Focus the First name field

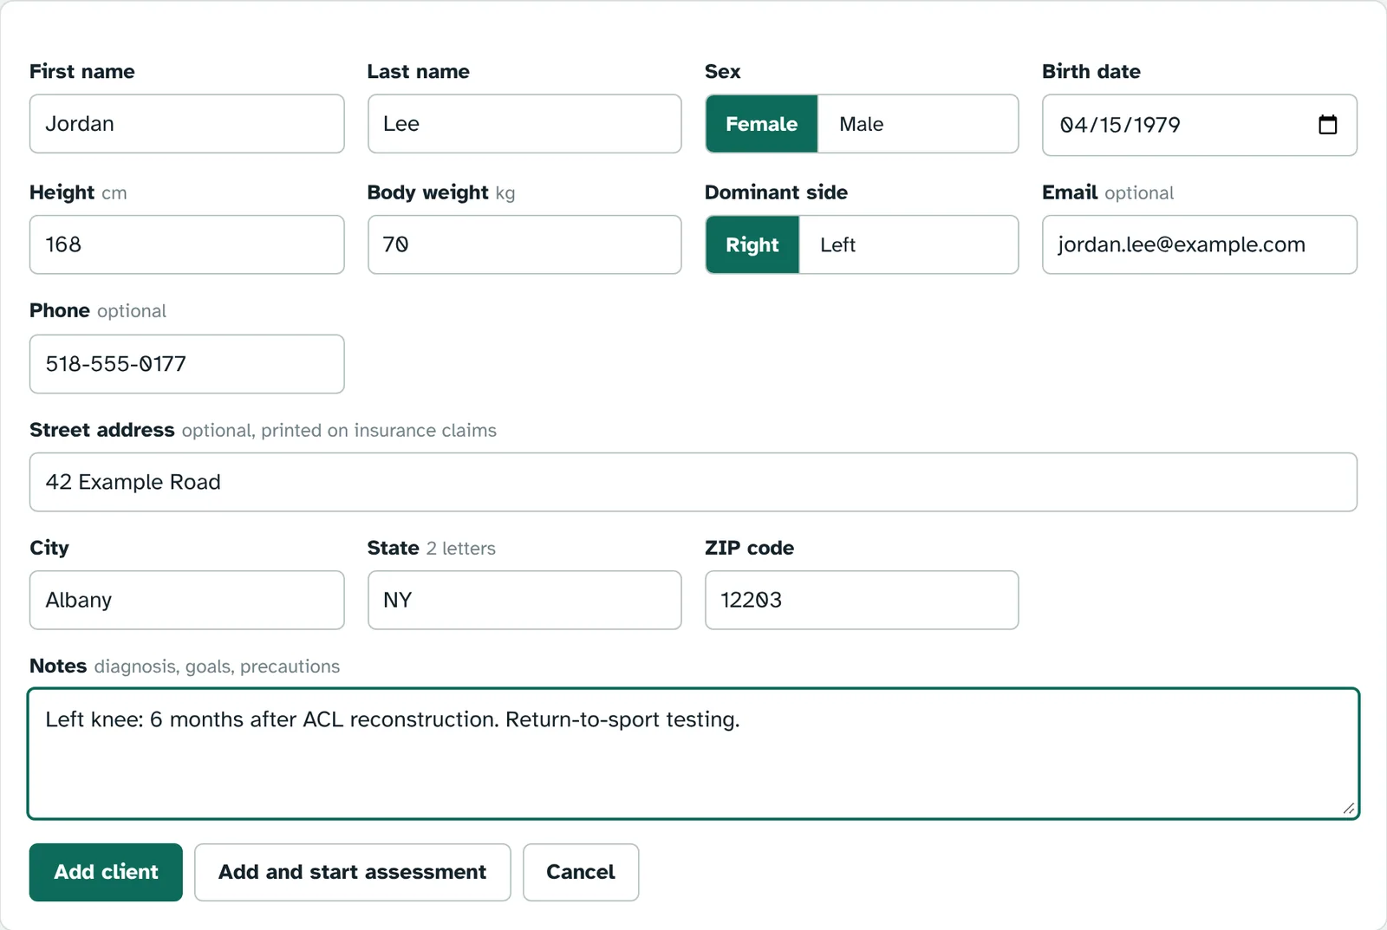[x=187, y=124]
